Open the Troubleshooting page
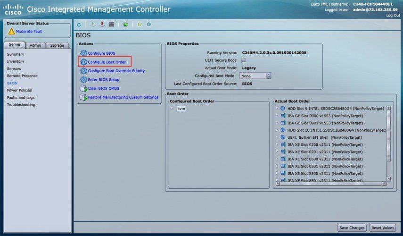 click(x=21, y=105)
